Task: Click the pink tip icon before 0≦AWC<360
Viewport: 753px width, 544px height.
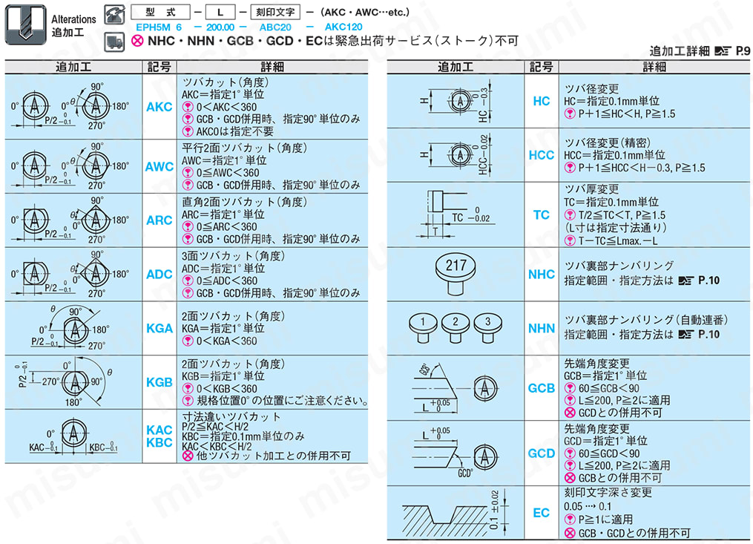Action: [x=188, y=173]
